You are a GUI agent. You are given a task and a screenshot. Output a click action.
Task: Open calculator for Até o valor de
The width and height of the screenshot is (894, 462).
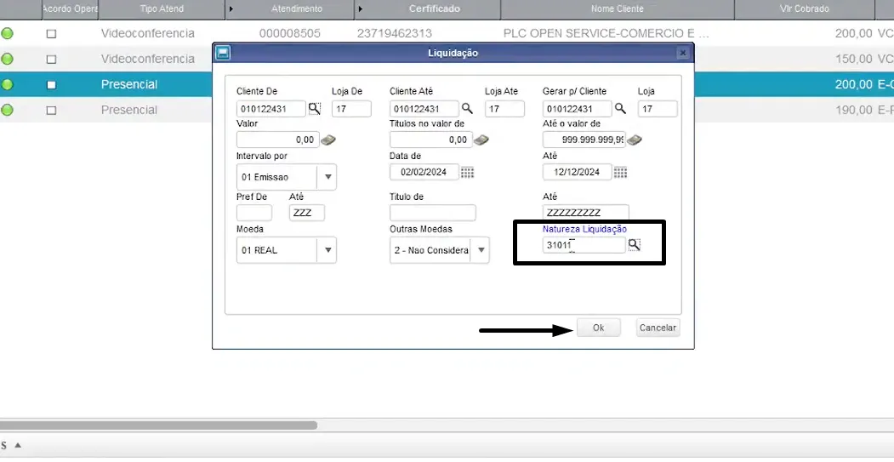(635, 140)
